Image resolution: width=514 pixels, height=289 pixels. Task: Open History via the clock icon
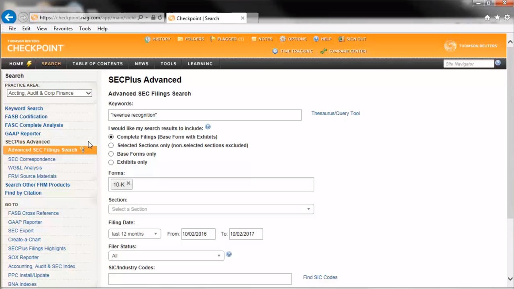[x=148, y=39]
